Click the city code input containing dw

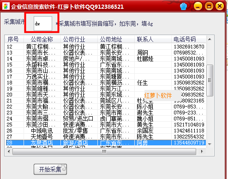(43, 24)
